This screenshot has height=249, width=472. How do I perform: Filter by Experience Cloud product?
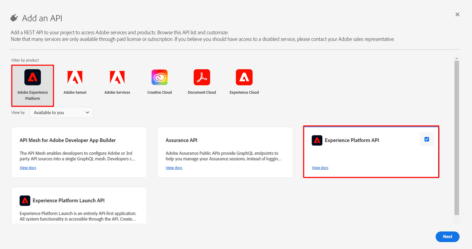point(244,82)
